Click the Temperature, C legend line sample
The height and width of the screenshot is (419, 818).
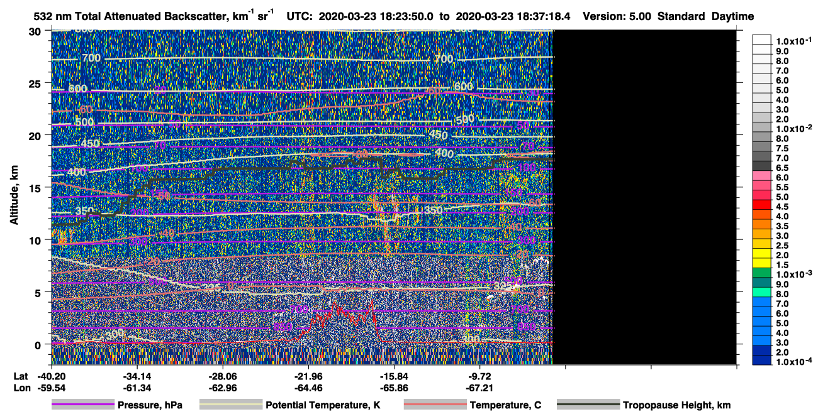pos(435,405)
